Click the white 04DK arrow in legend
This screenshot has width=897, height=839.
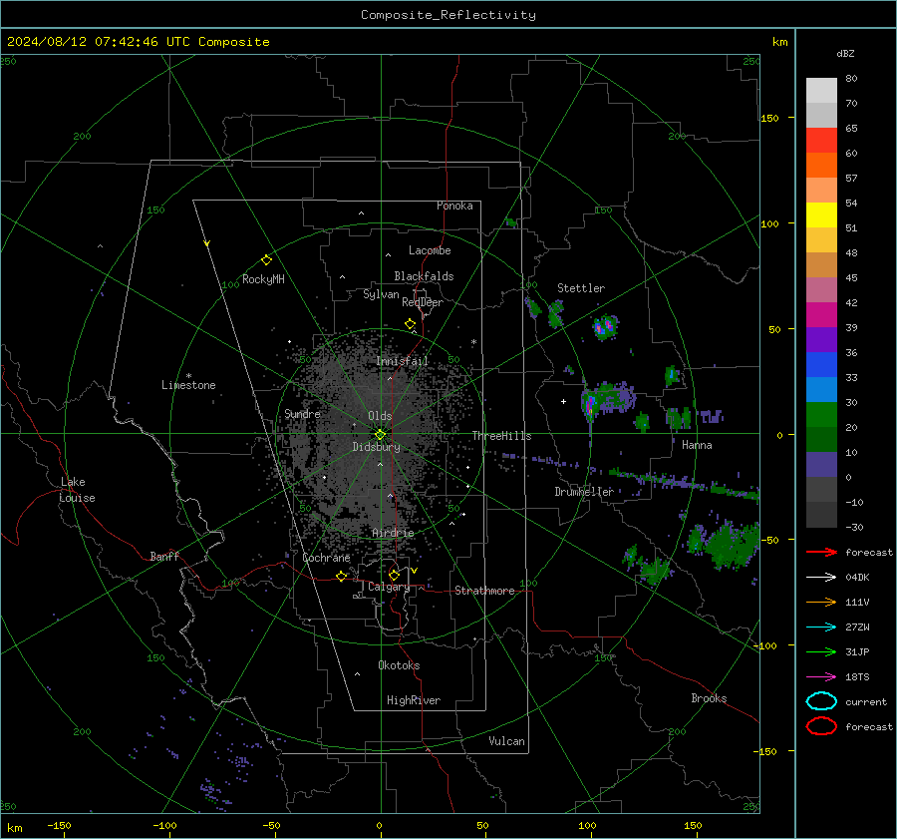(821, 577)
